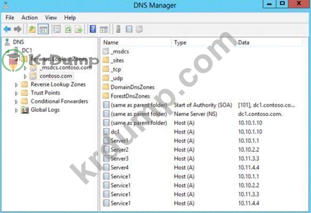Image resolution: width=311 pixels, height=213 pixels.
Task: Select the ForestDnsZones folder
Action: (x=130, y=96)
